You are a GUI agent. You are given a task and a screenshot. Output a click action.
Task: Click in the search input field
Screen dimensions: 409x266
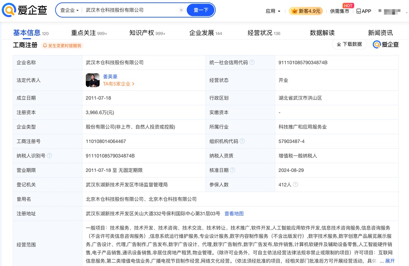131,10
